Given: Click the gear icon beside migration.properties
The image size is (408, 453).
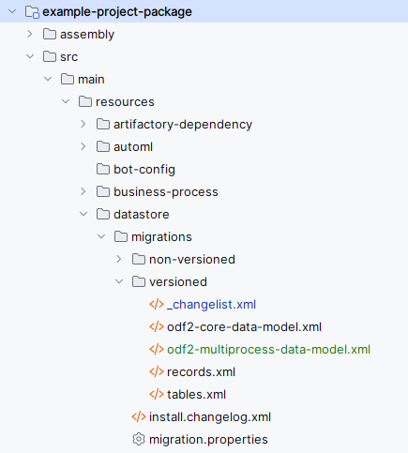Looking at the screenshot, I should 139,439.
